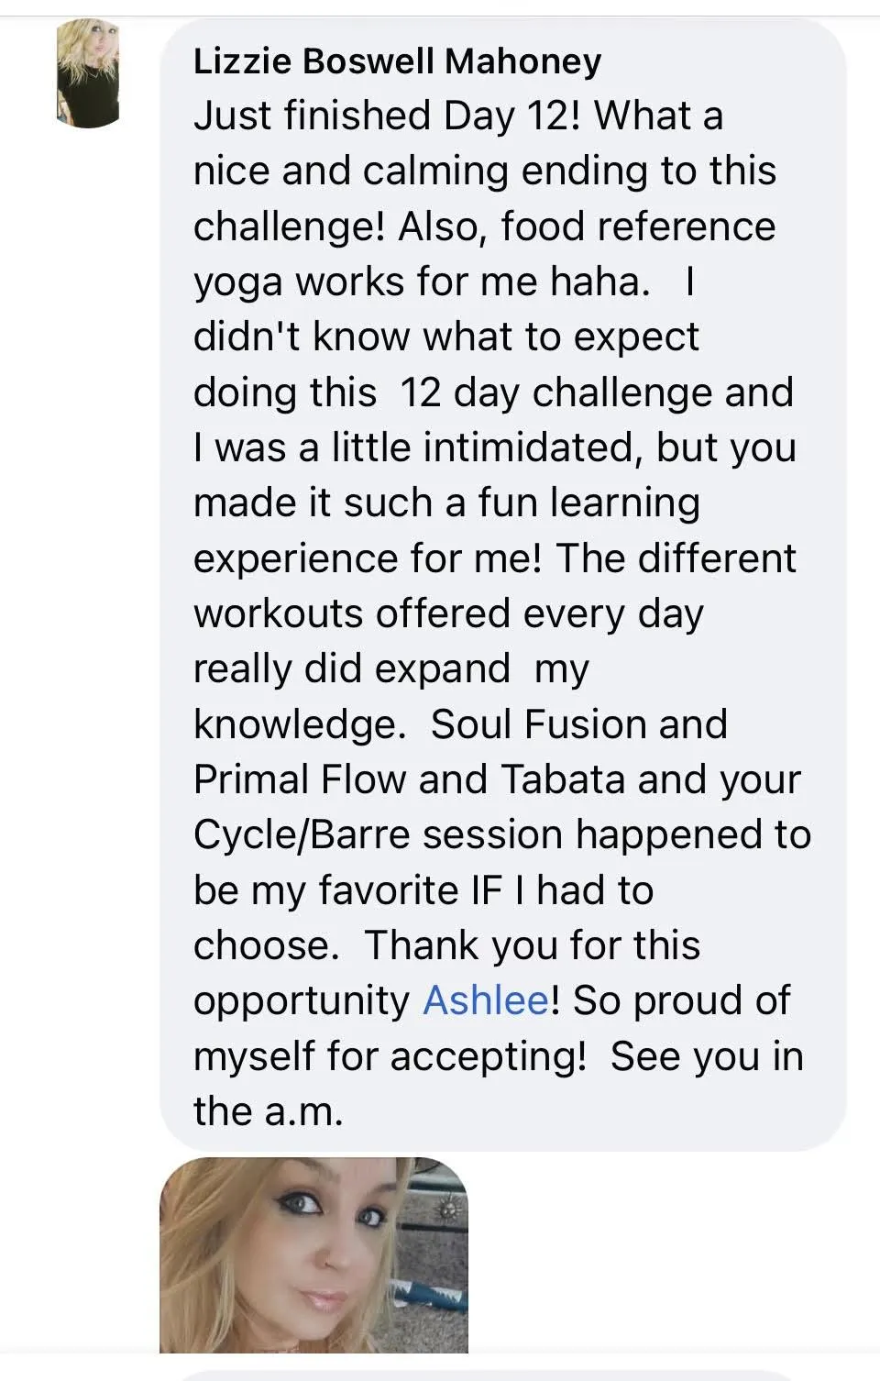The width and height of the screenshot is (880, 1381).
Task: Click "See you in" near the comment's end
Action: (x=707, y=1055)
